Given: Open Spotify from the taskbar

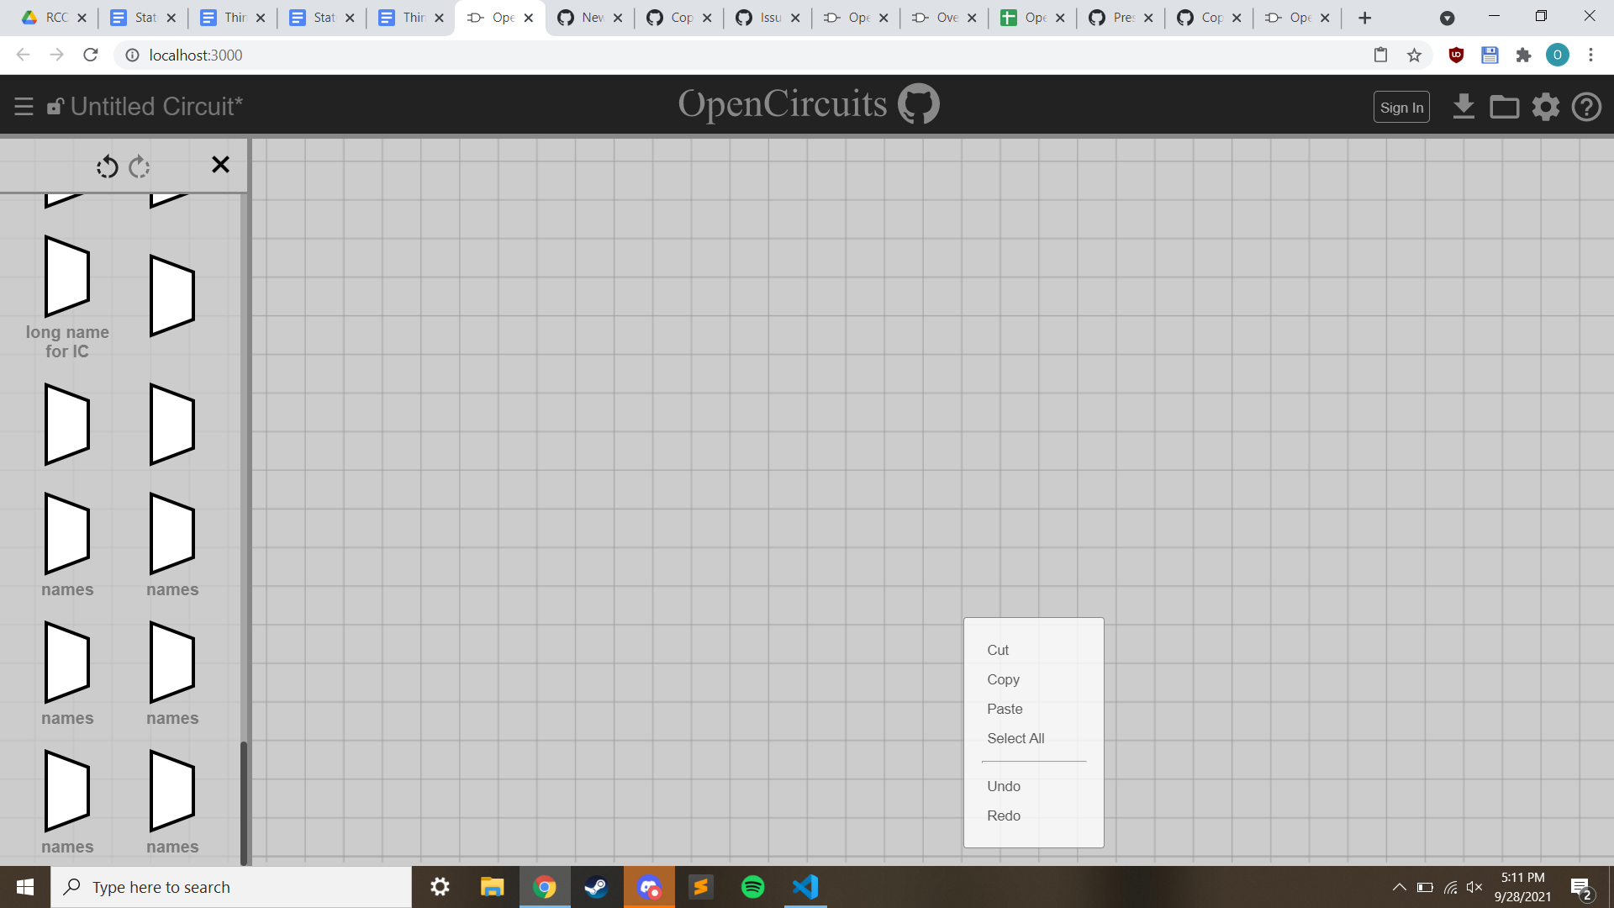Looking at the screenshot, I should (x=753, y=887).
